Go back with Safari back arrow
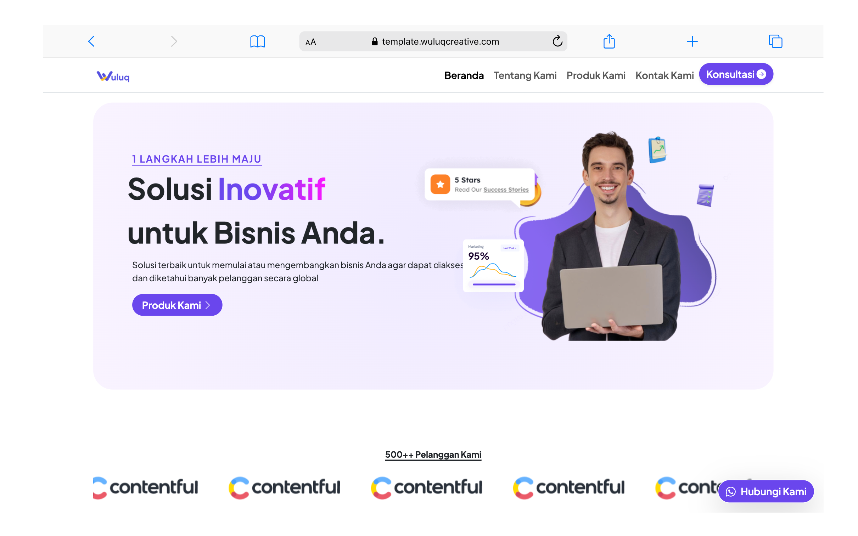 pos(91,41)
